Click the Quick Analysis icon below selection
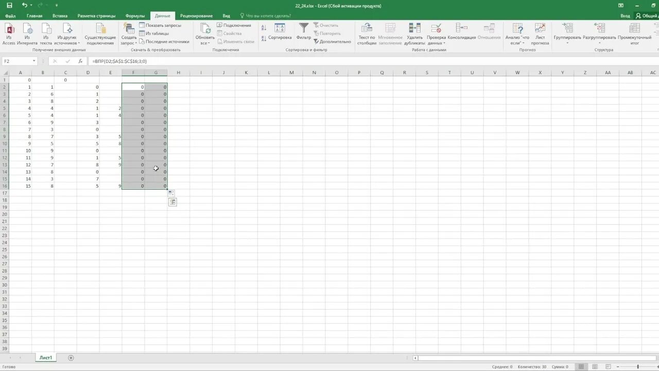 pyautogui.click(x=172, y=202)
